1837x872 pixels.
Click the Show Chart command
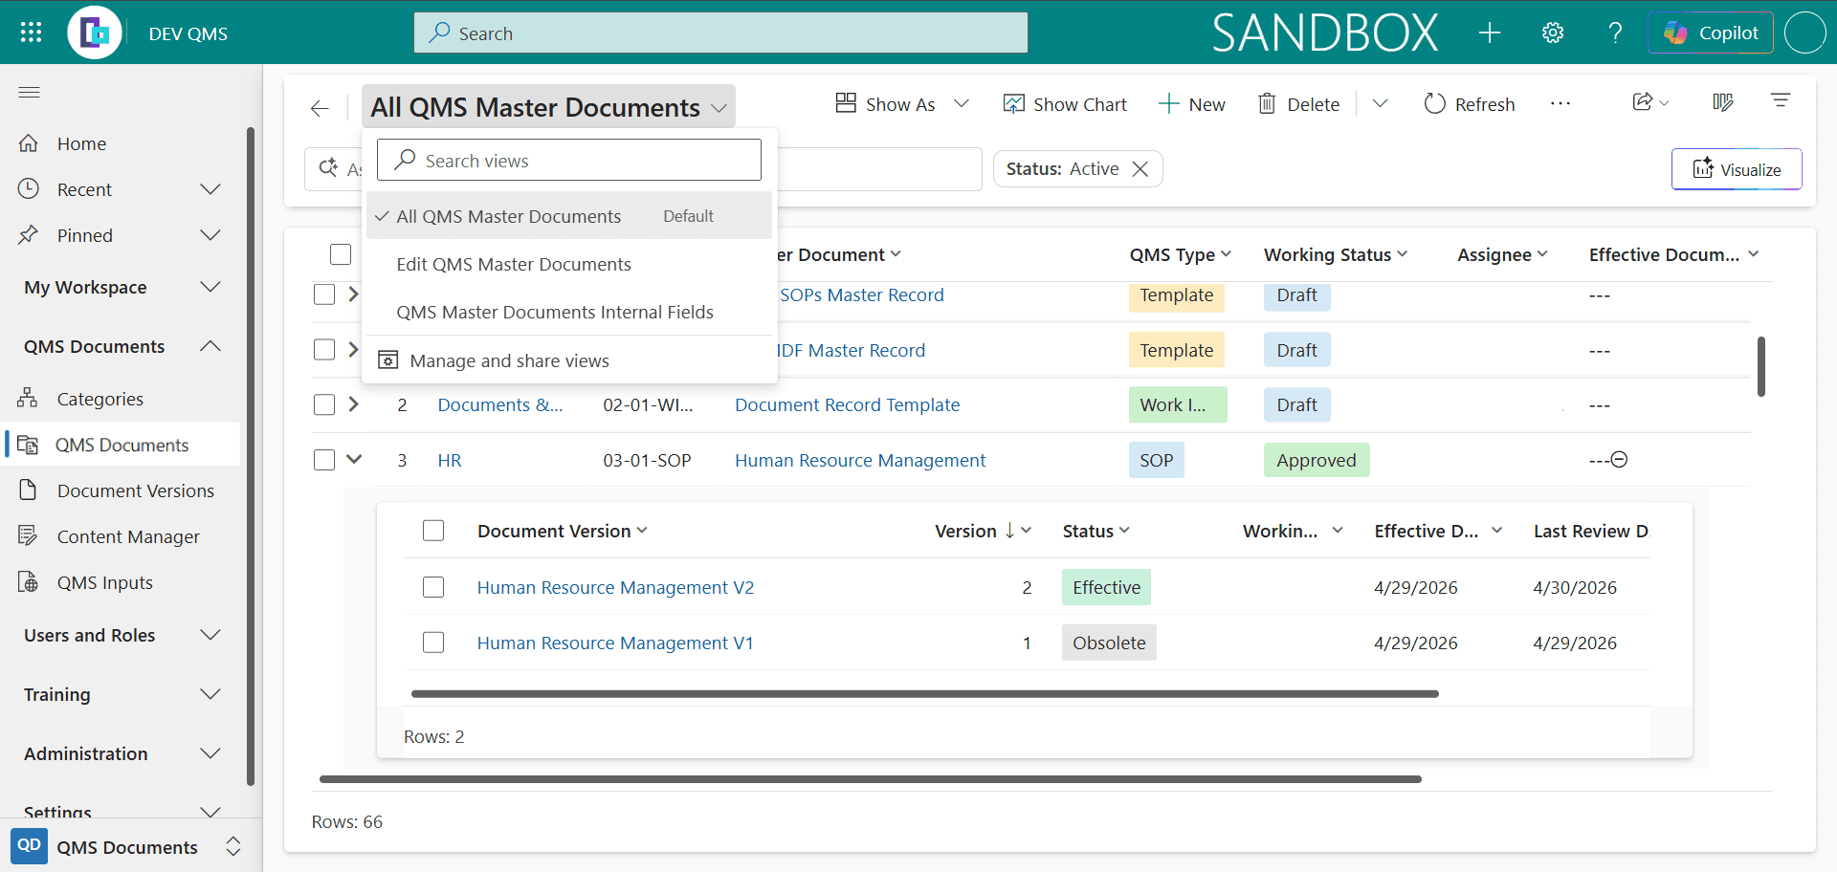tap(1065, 104)
